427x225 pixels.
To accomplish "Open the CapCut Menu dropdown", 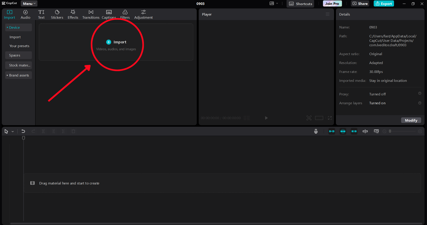I will pyautogui.click(x=29, y=4).
